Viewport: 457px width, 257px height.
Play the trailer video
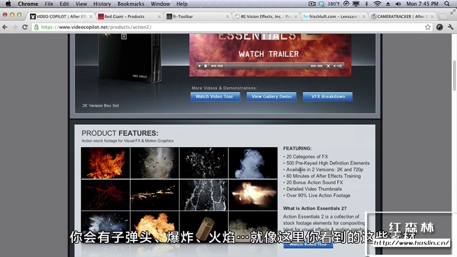(x=199, y=66)
